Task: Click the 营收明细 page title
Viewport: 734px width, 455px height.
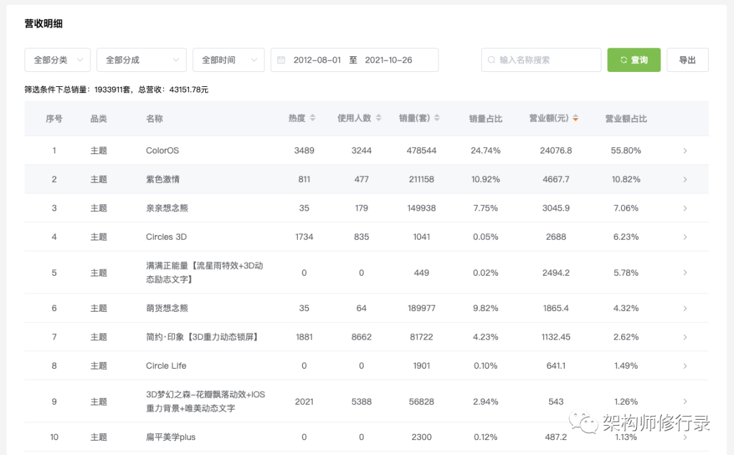Action: pyautogui.click(x=43, y=24)
